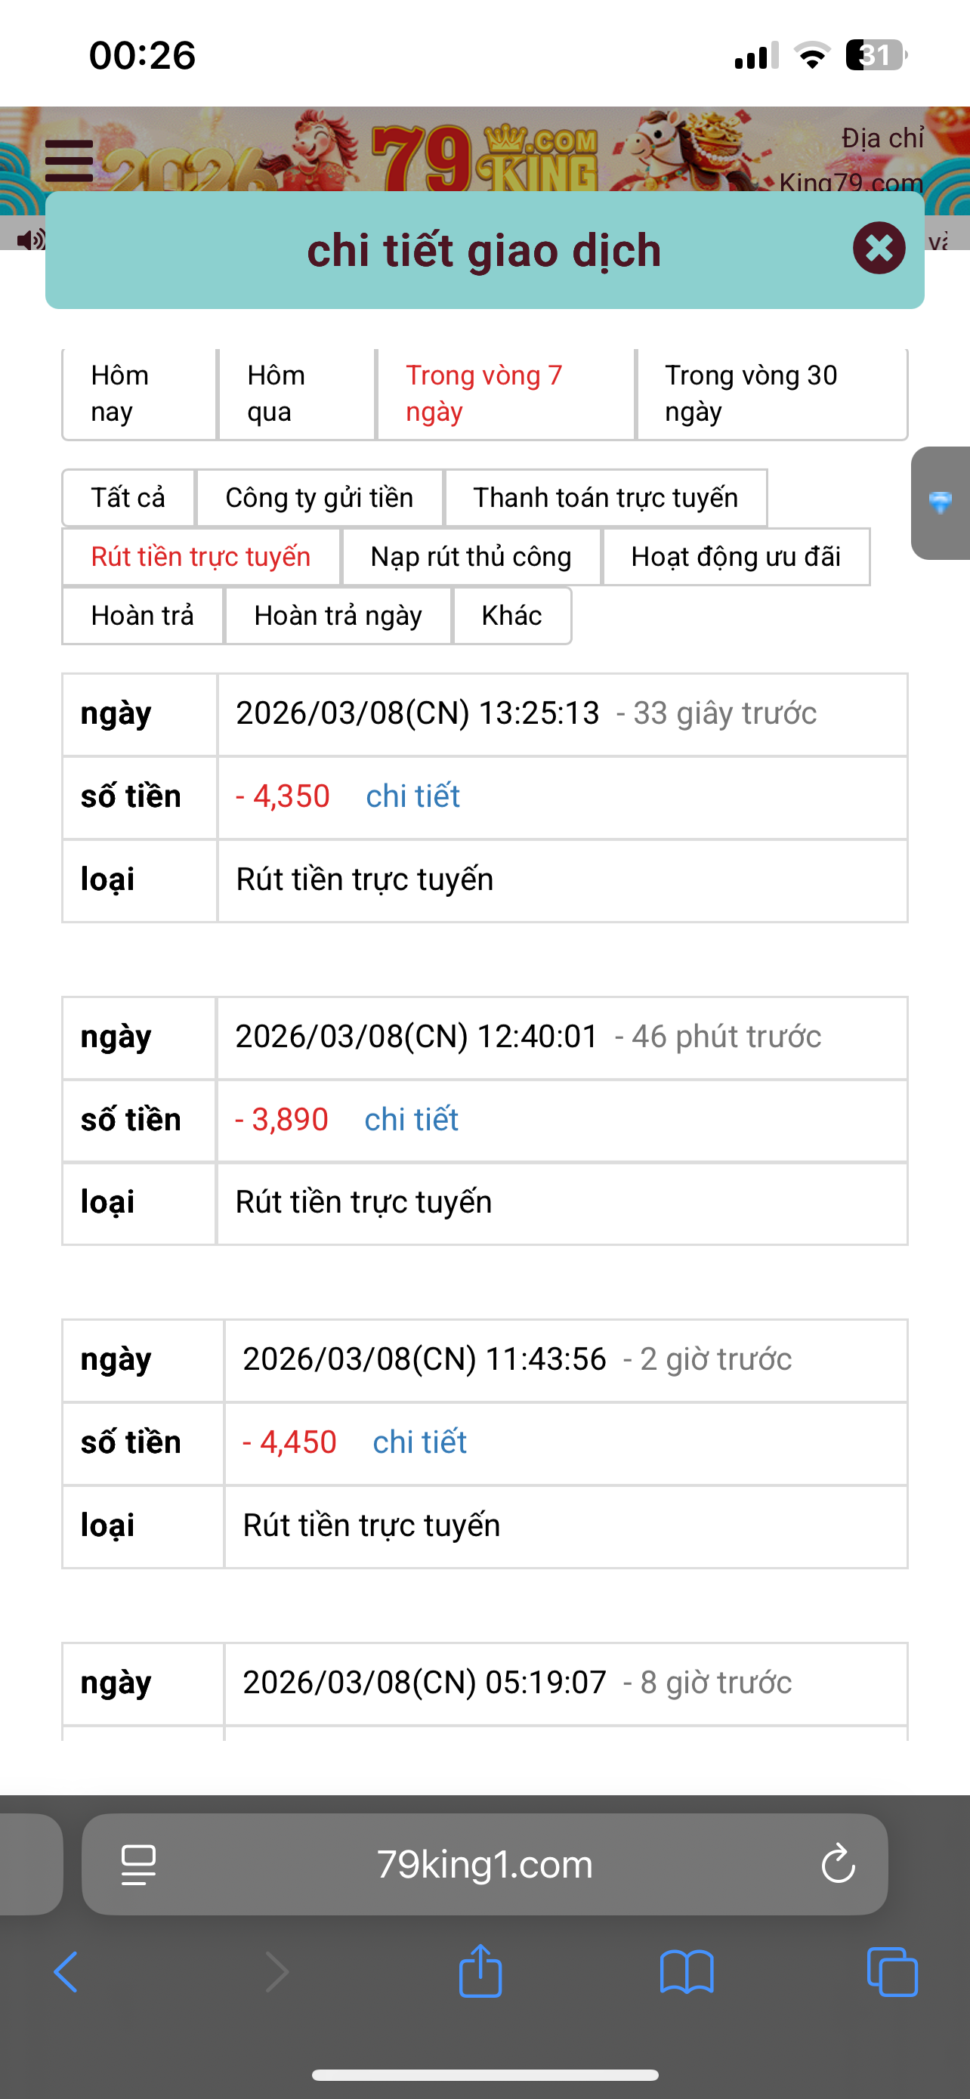
Task: Reload the page with refresh icon
Action: pos(837,1864)
